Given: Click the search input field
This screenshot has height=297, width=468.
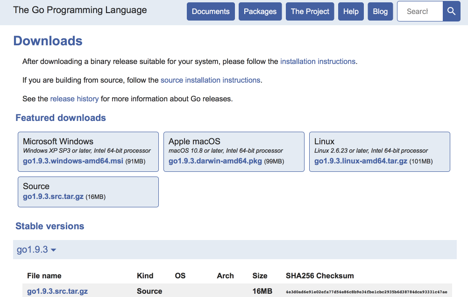Looking at the screenshot, I should pyautogui.click(x=419, y=11).
